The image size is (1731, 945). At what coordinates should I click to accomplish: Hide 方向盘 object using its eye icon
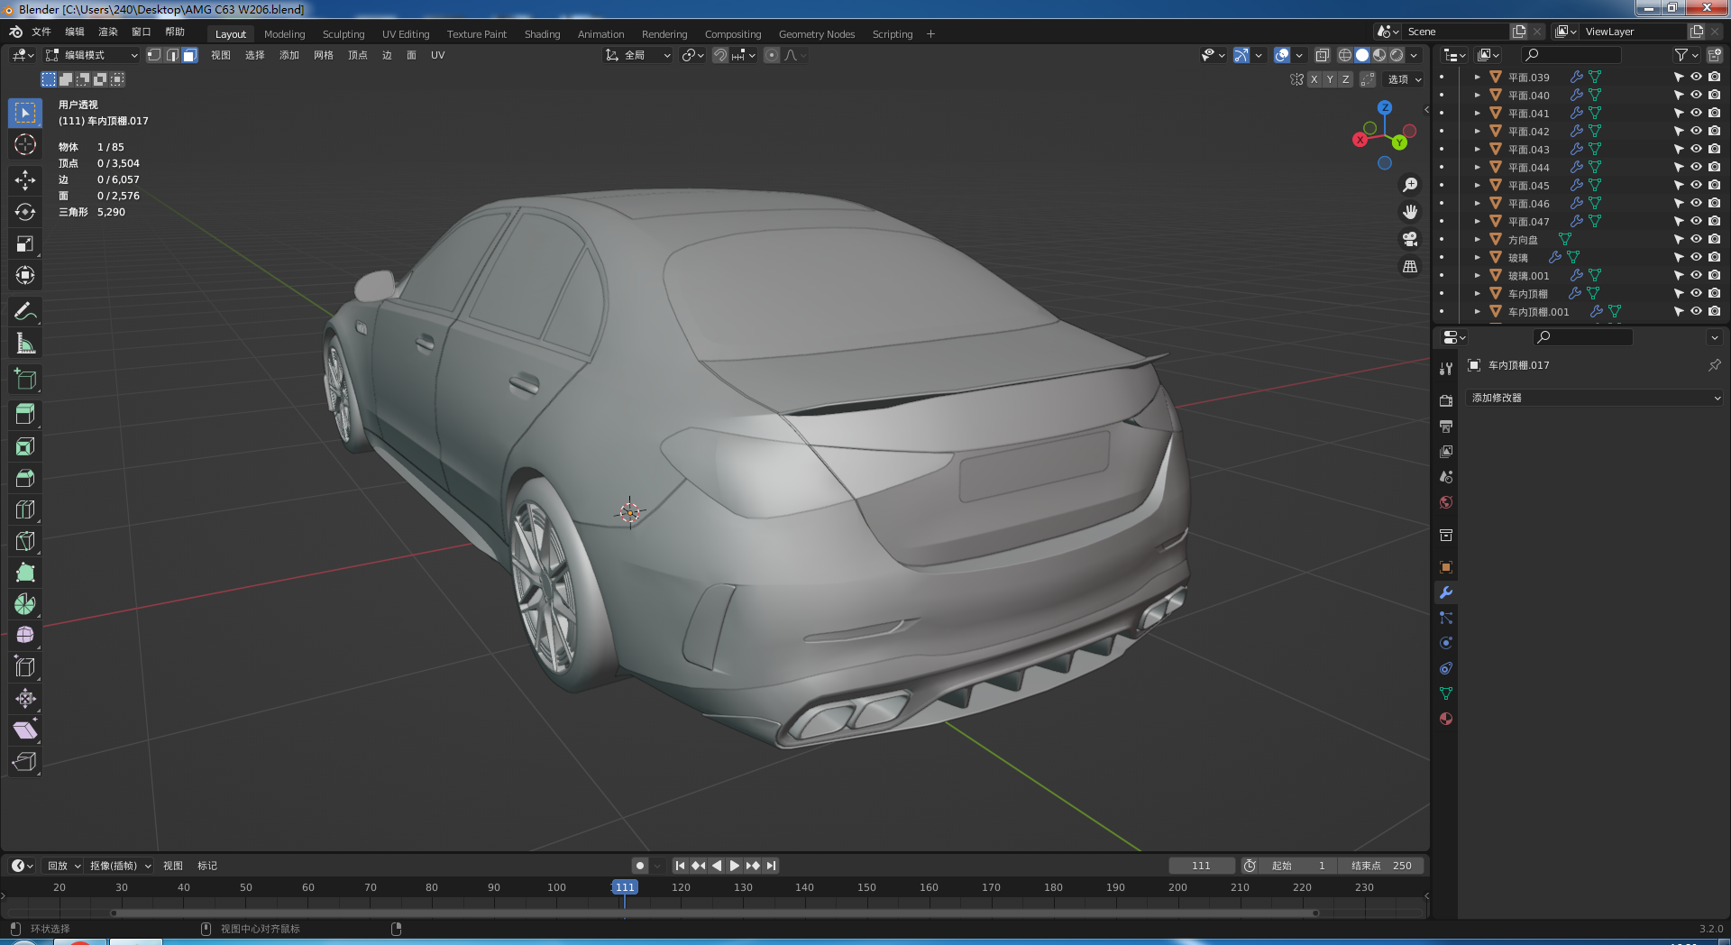(1696, 239)
